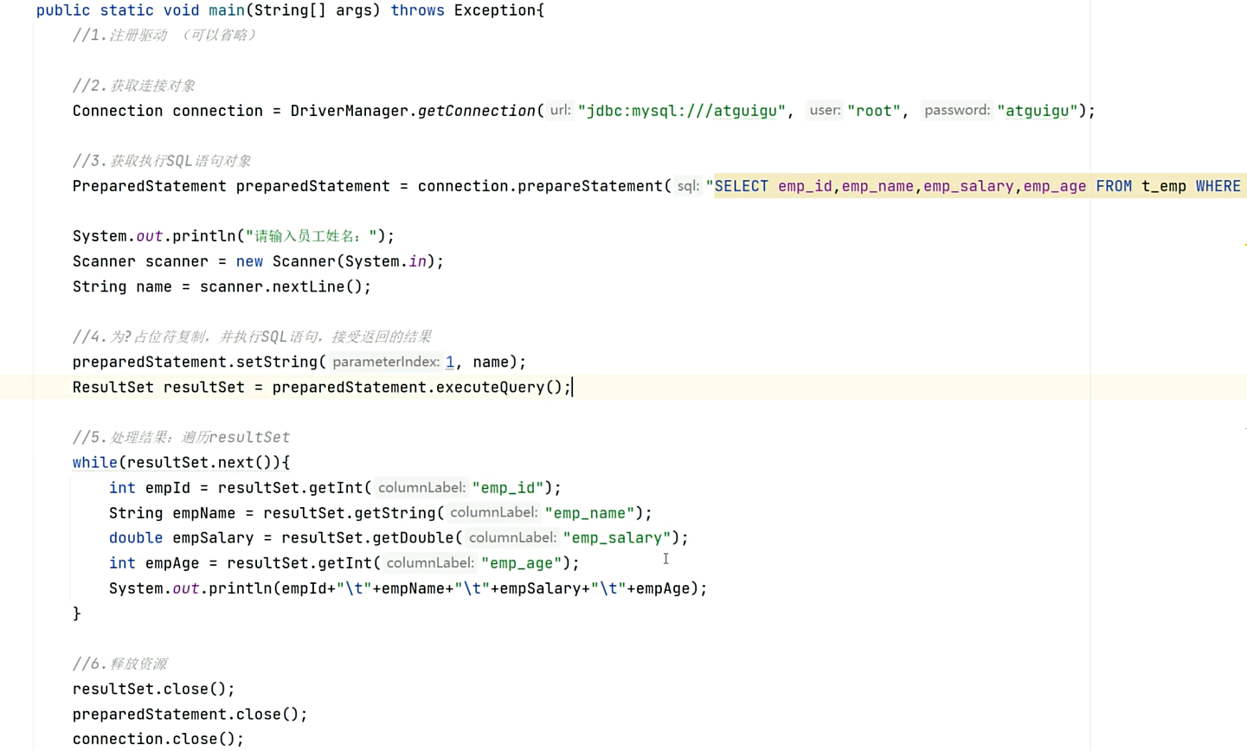Click the resultSet.close() statement
Viewport: 1247px width, 751px height.
[154, 689]
